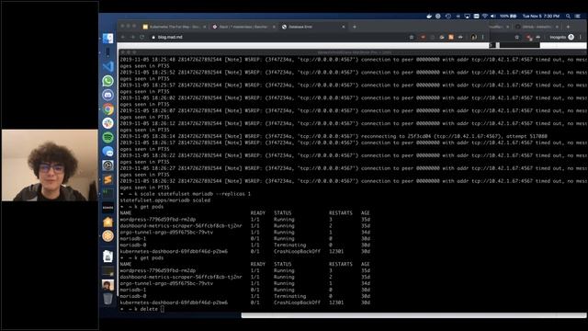Open AirPlay display menu bar icon
The image size is (588, 331).
point(468,17)
